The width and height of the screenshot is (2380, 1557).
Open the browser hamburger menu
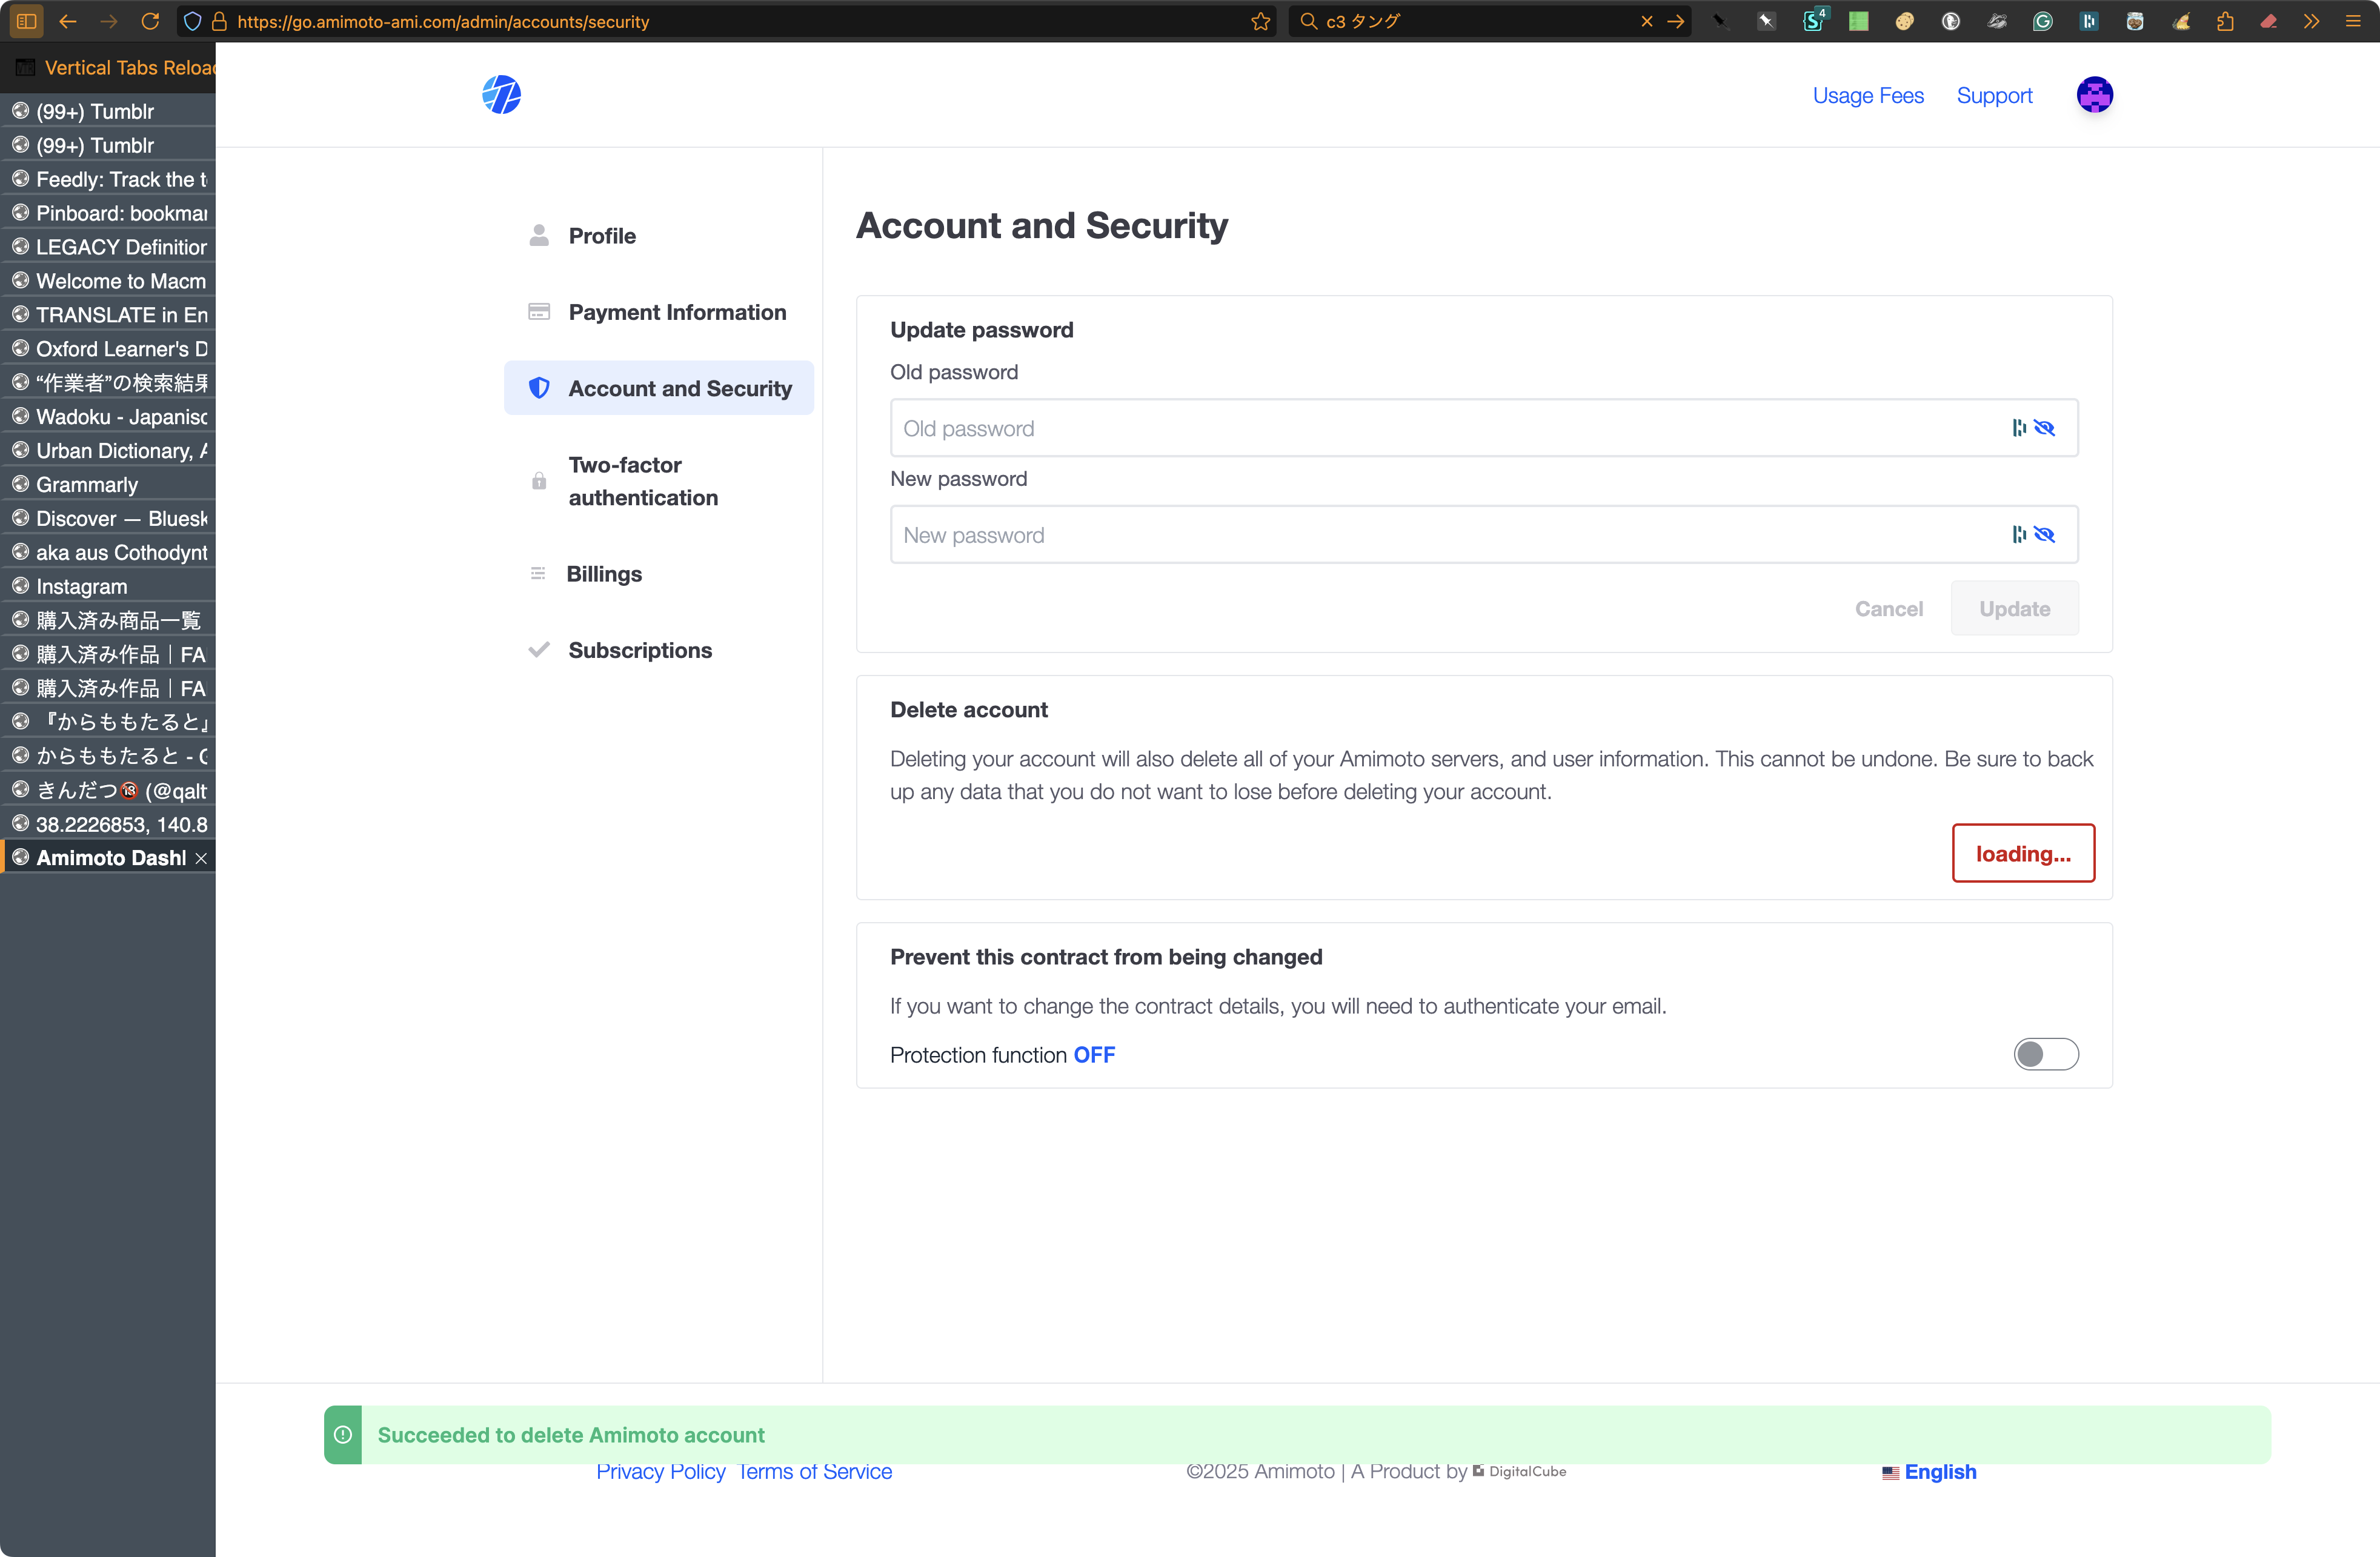coord(2352,21)
